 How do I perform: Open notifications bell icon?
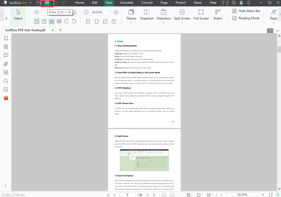pos(249,3)
